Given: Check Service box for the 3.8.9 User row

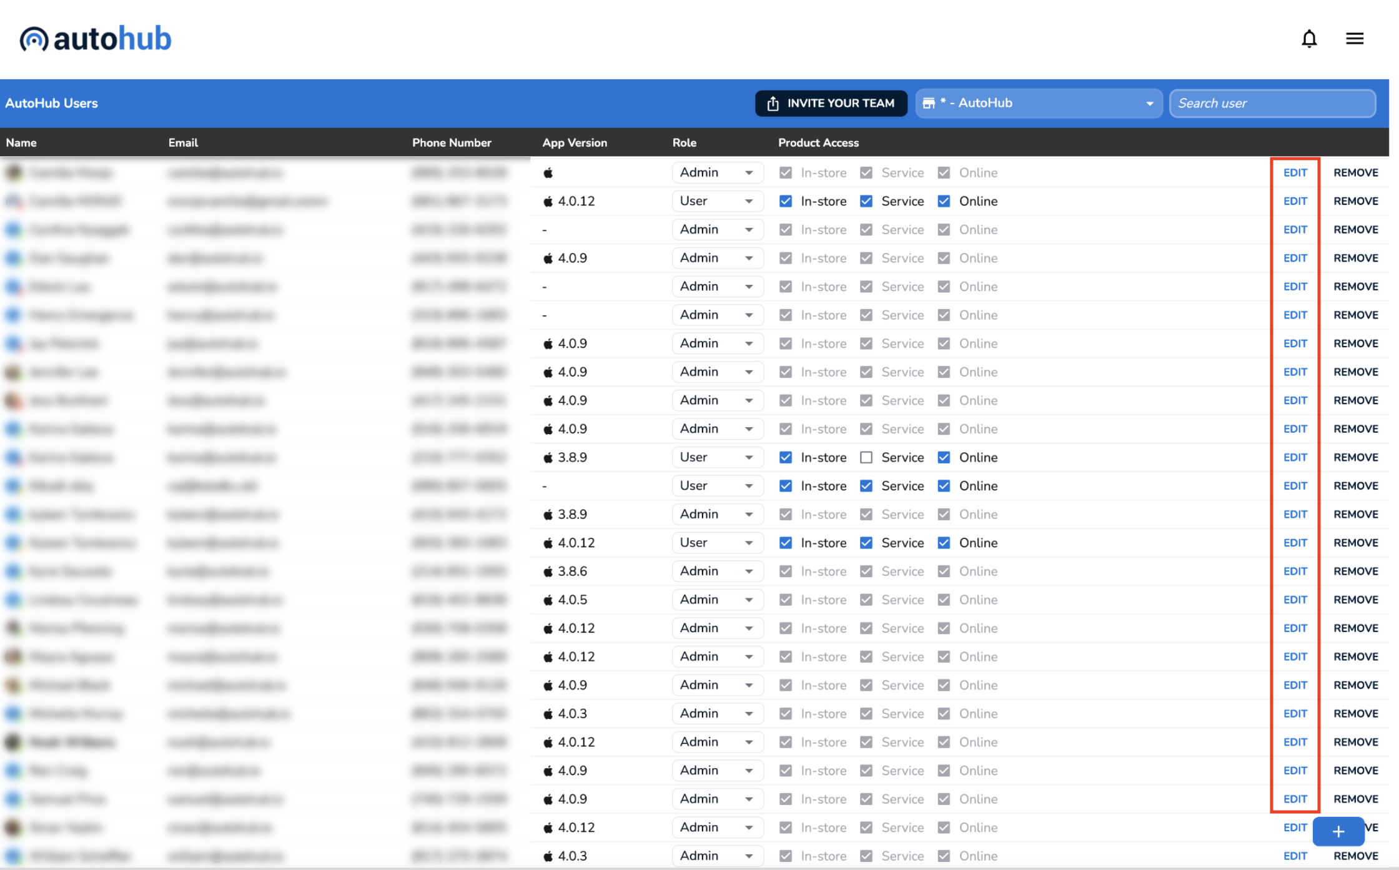Looking at the screenshot, I should coord(866,458).
